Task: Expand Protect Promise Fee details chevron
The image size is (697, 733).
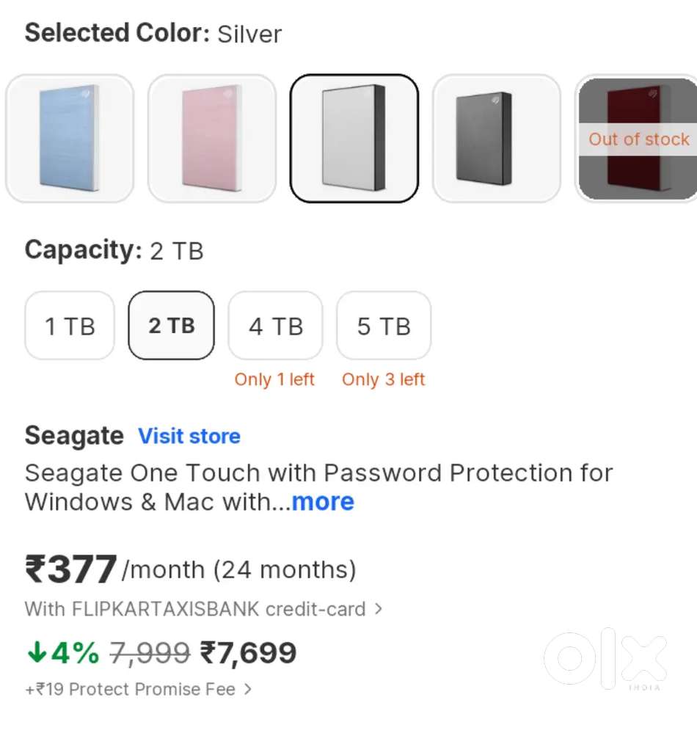Action: (248, 689)
